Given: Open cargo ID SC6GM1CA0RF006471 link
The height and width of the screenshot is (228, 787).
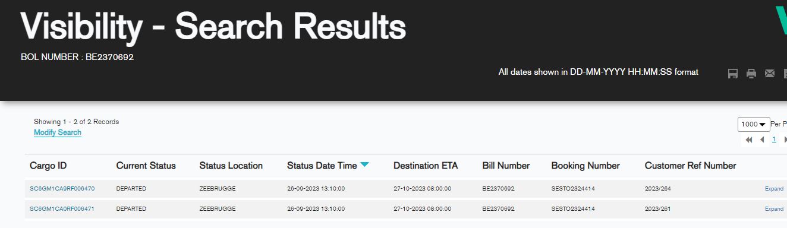Looking at the screenshot, I should coord(62,209).
